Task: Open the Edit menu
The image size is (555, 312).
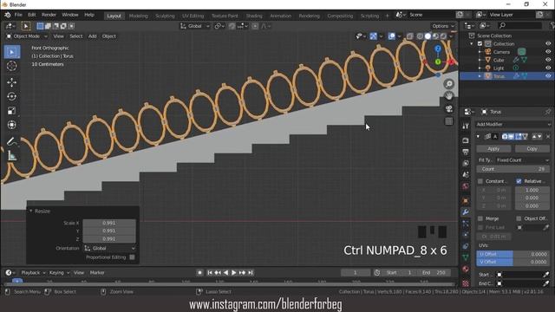Action: click(32, 15)
